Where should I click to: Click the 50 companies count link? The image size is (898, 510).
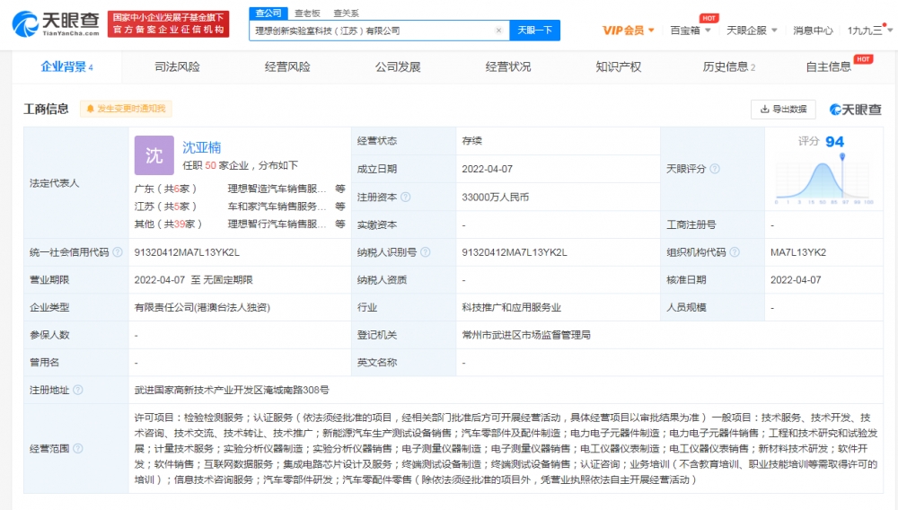click(210, 165)
